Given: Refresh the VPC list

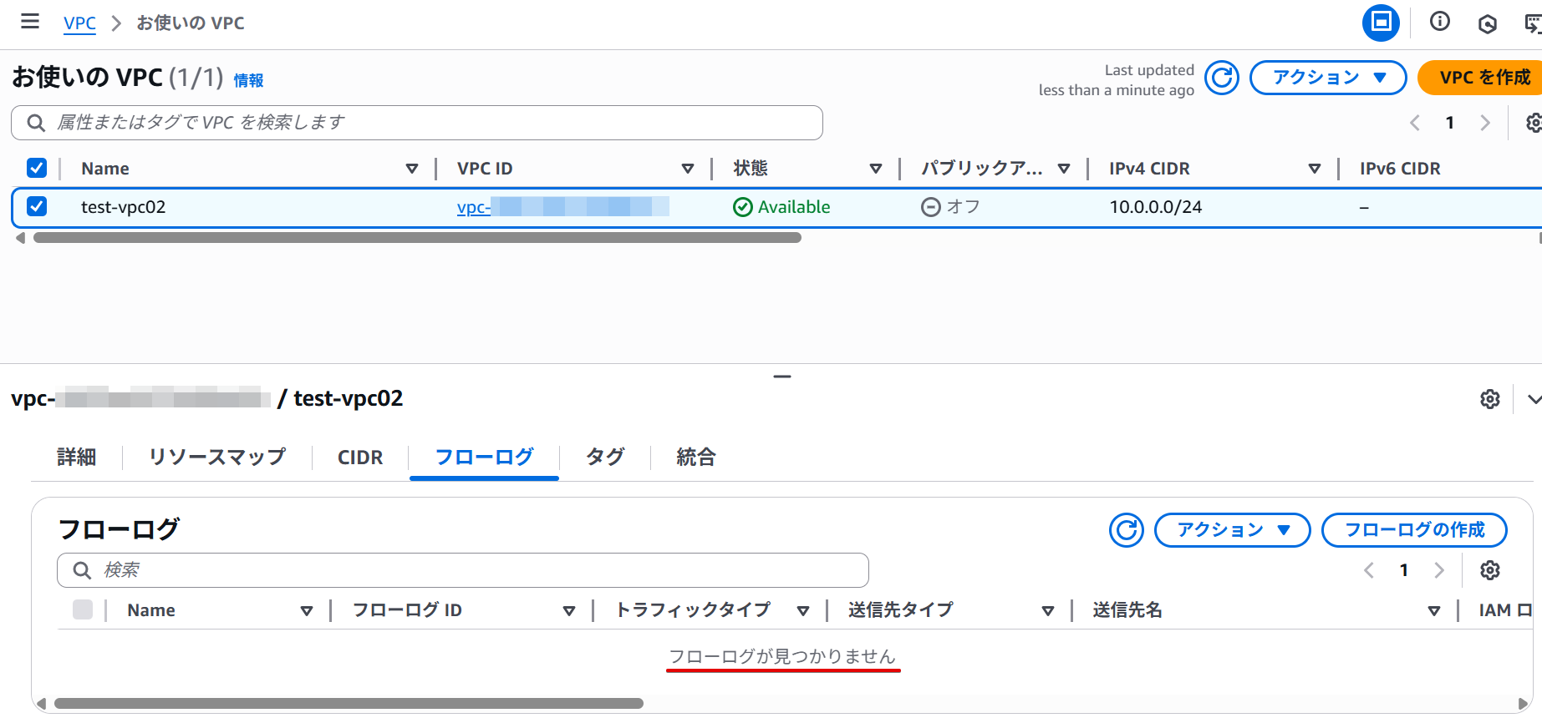Looking at the screenshot, I should [x=1222, y=78].
